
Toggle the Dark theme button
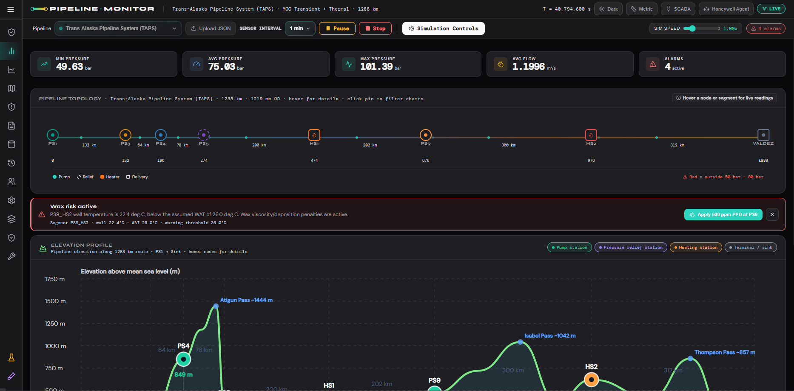click(x=608, y=9)
